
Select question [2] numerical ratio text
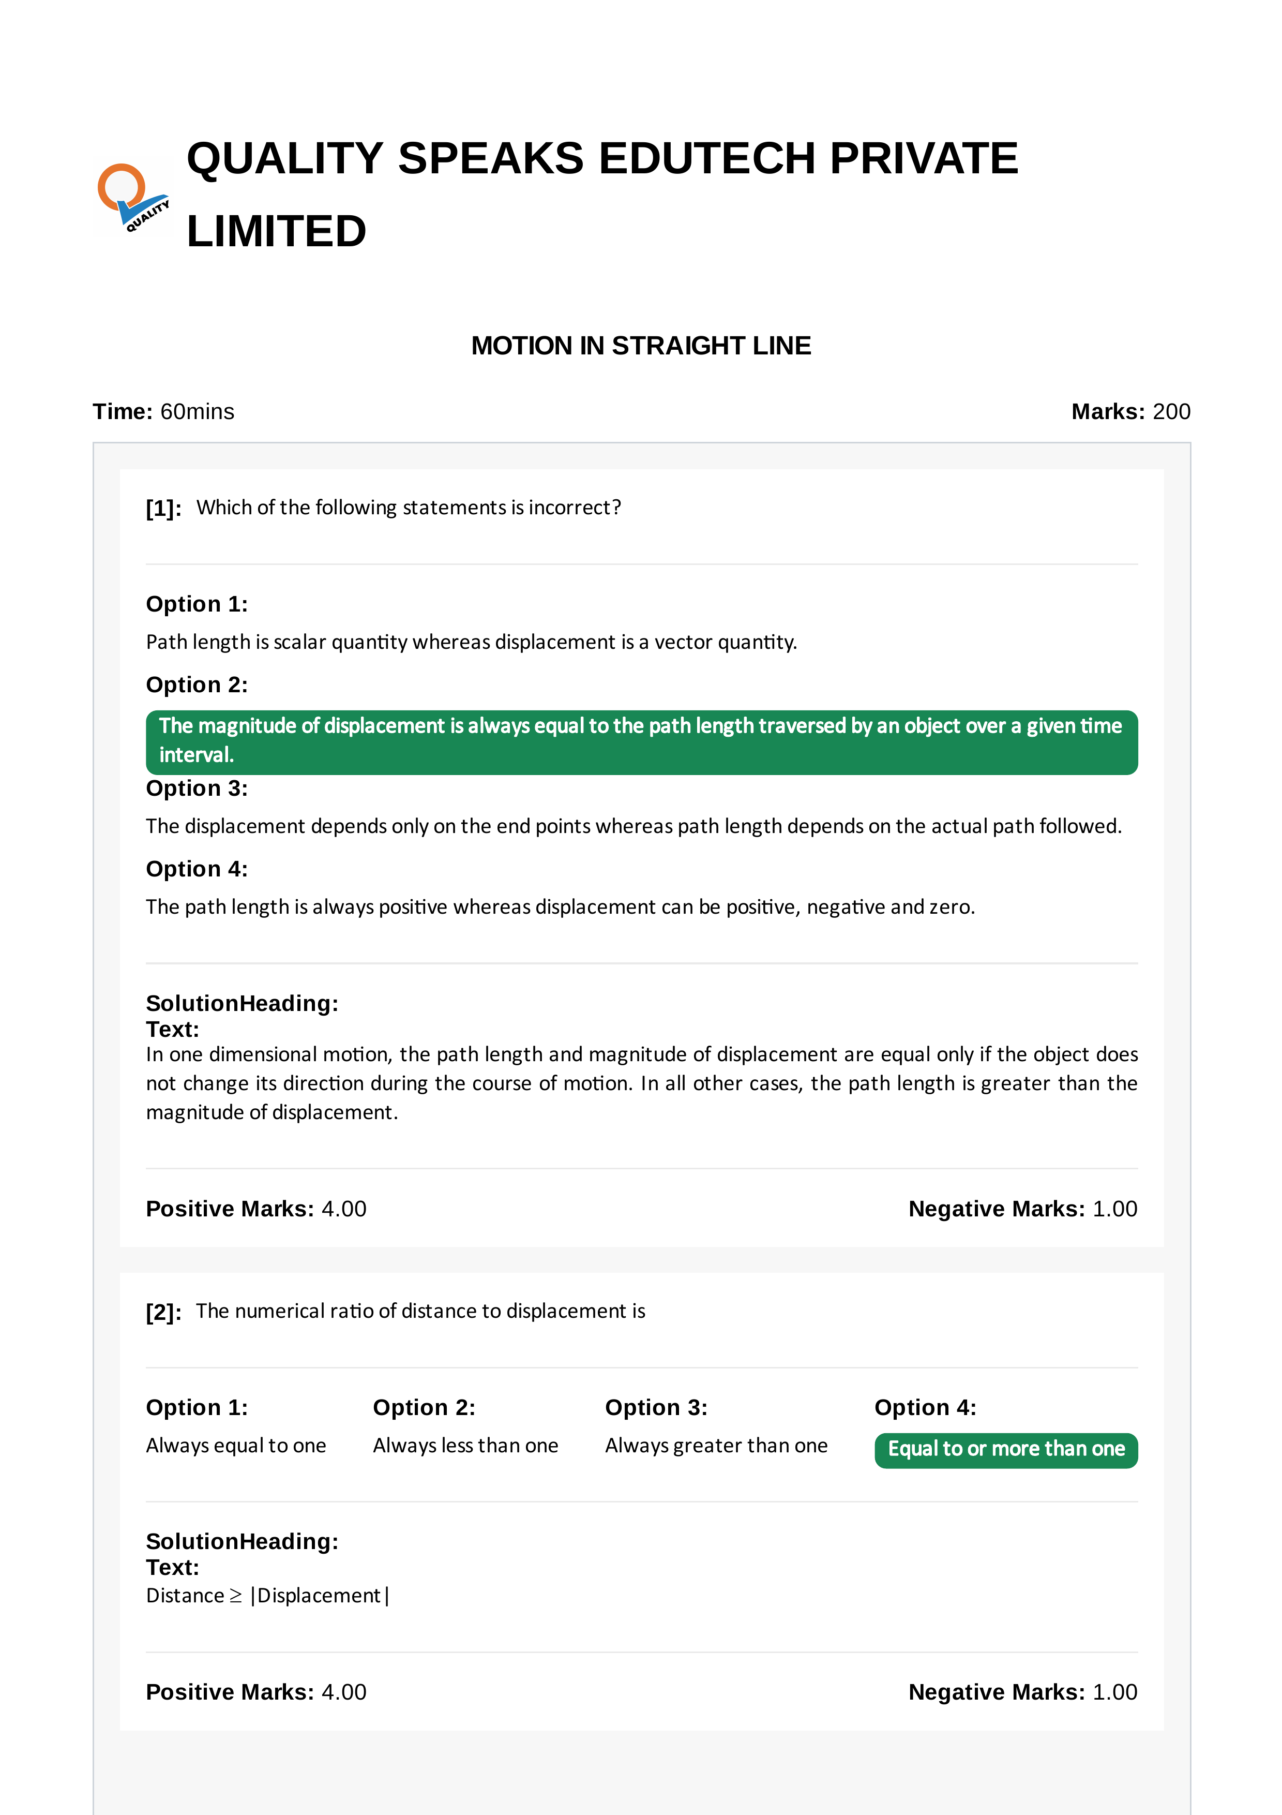tap(420, 1312)
